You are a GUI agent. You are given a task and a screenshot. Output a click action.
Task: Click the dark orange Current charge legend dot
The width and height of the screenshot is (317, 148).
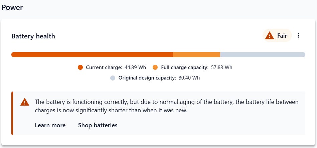click(80, 67)
